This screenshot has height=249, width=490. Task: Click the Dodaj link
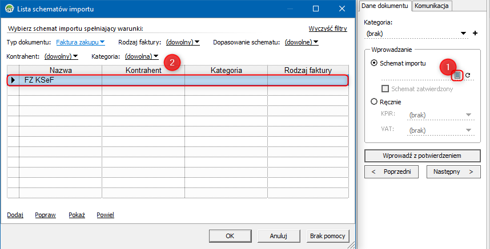pos(15,215)
